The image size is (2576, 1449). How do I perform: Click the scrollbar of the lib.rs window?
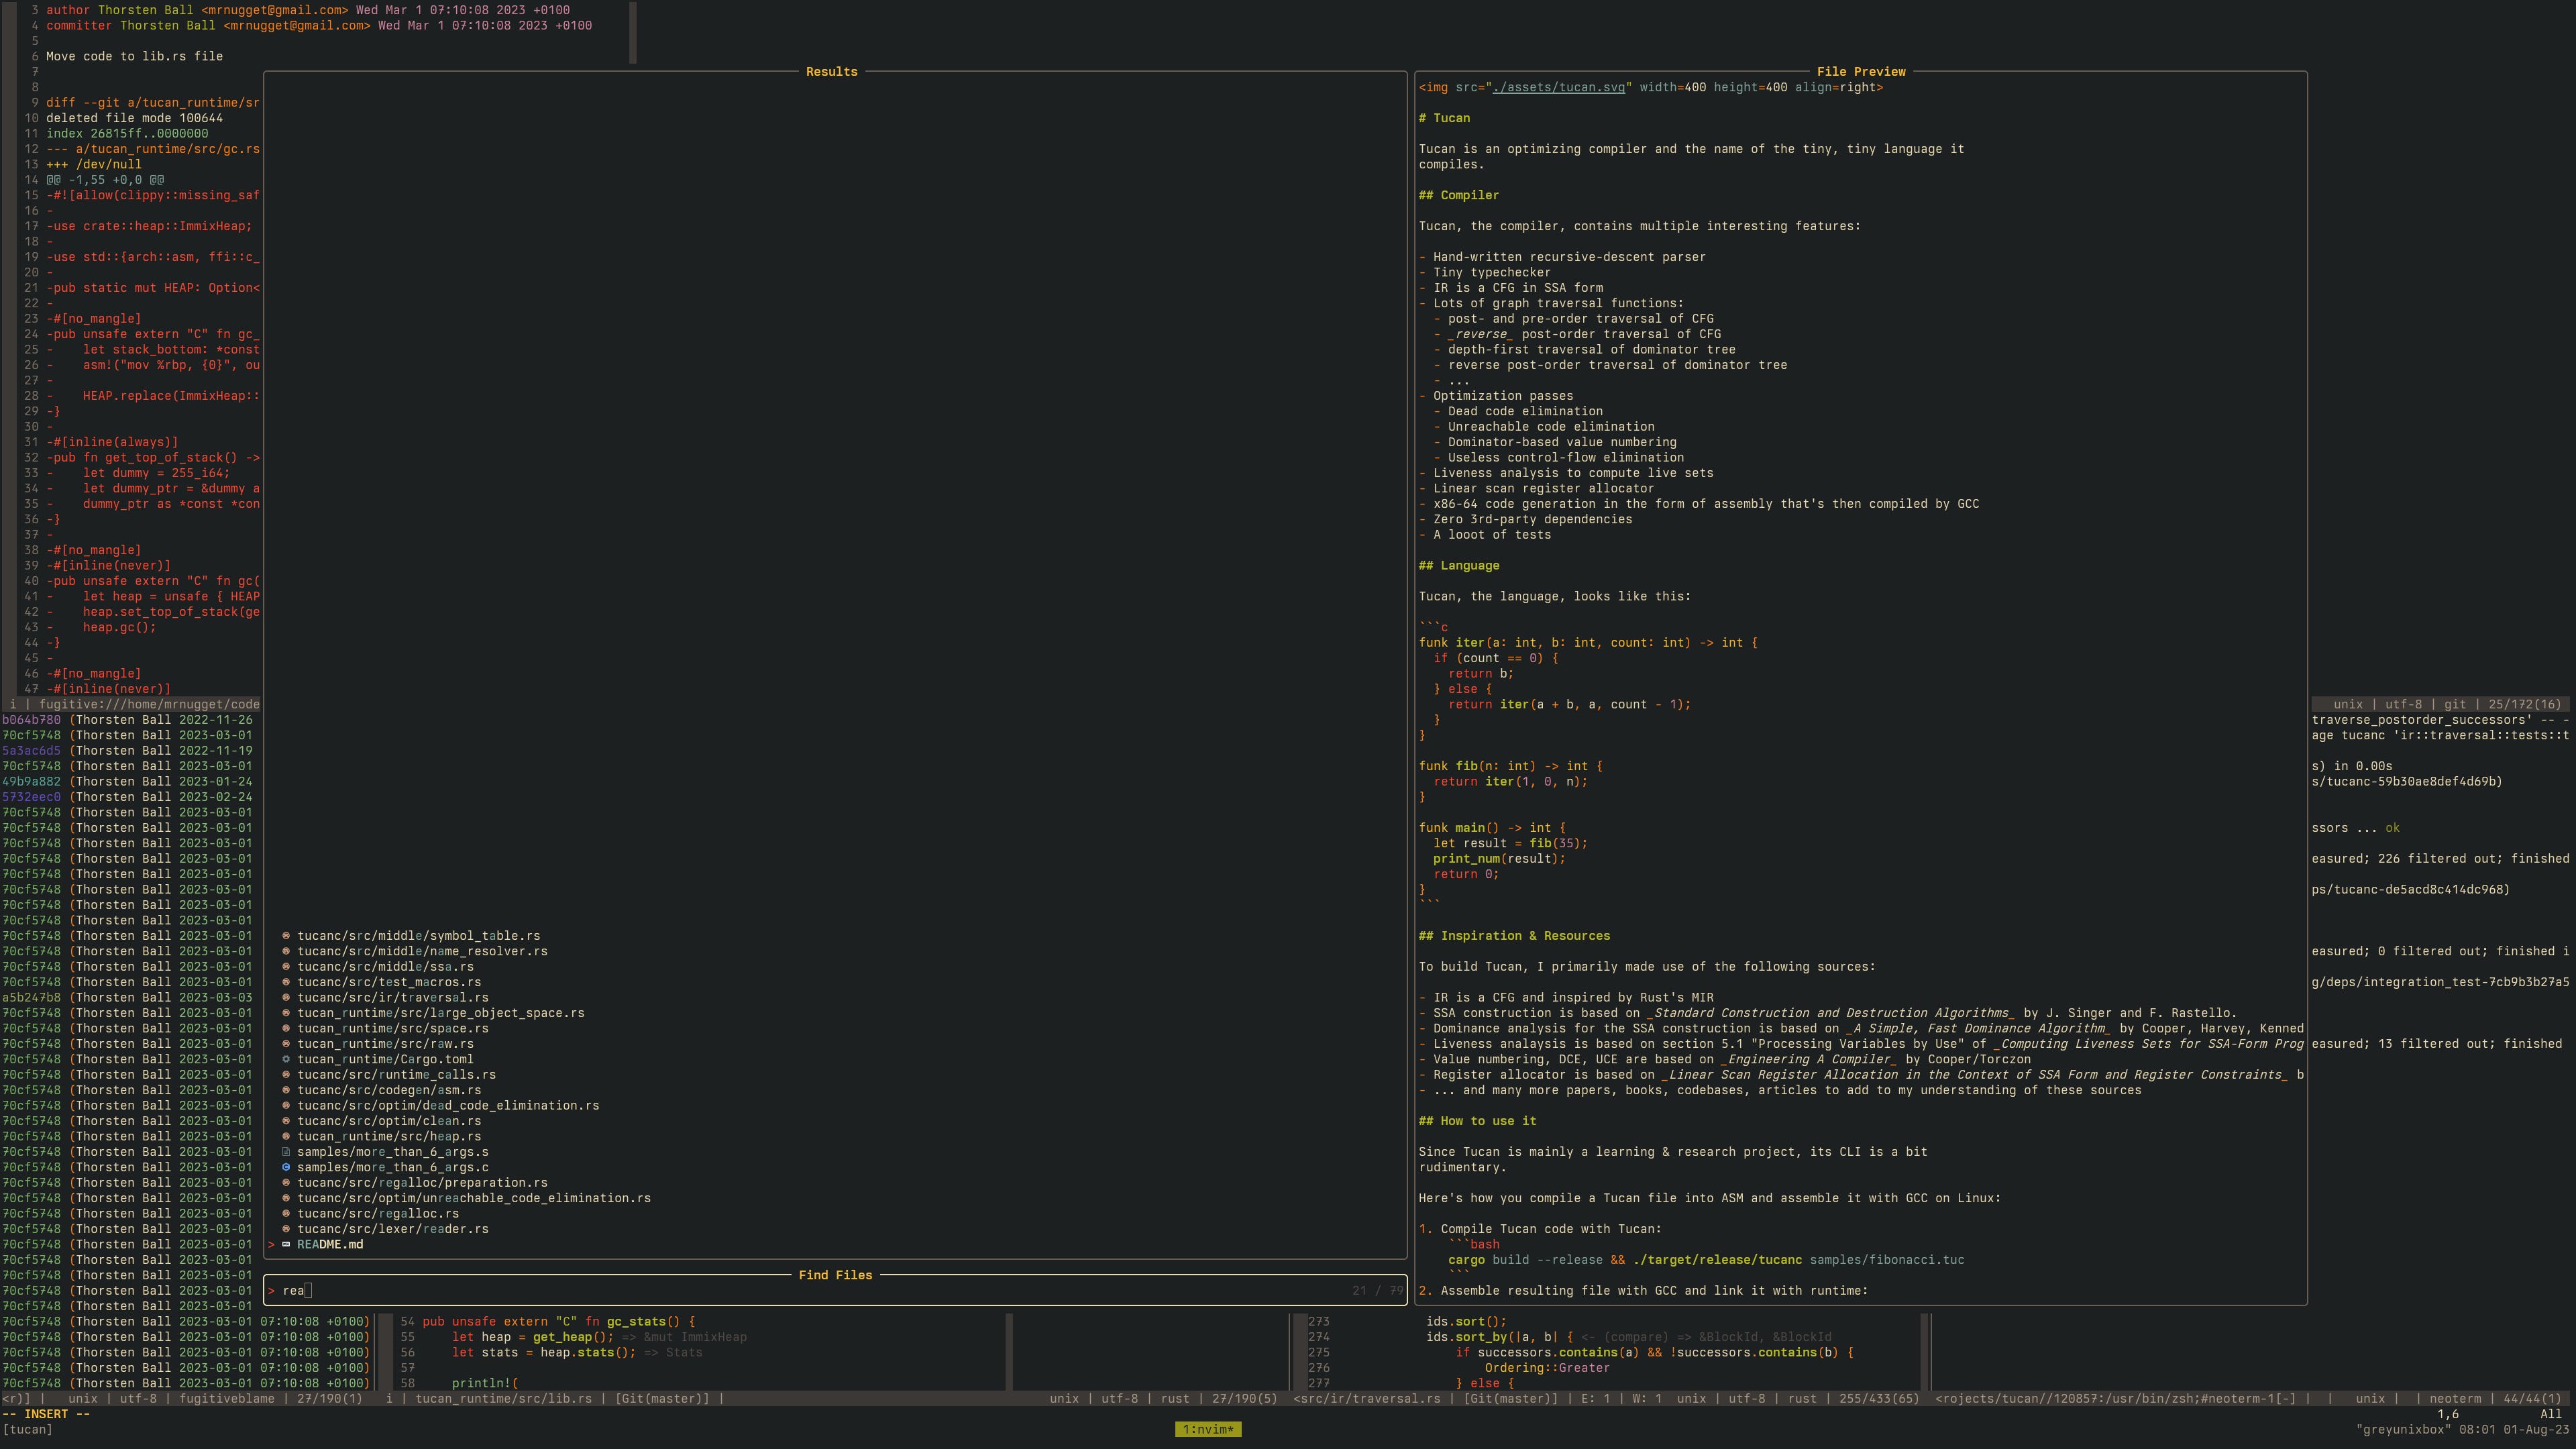pyautogui.click(x=1008, y=1352)
